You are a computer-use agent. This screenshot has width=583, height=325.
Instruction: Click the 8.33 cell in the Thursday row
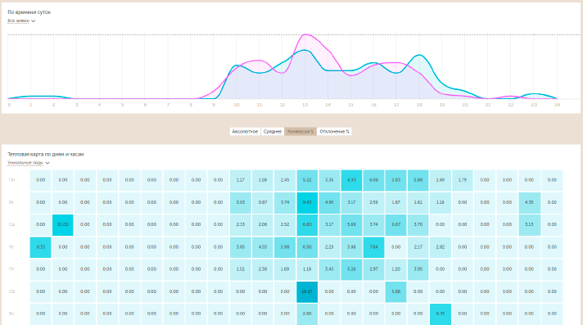(40, 247)
